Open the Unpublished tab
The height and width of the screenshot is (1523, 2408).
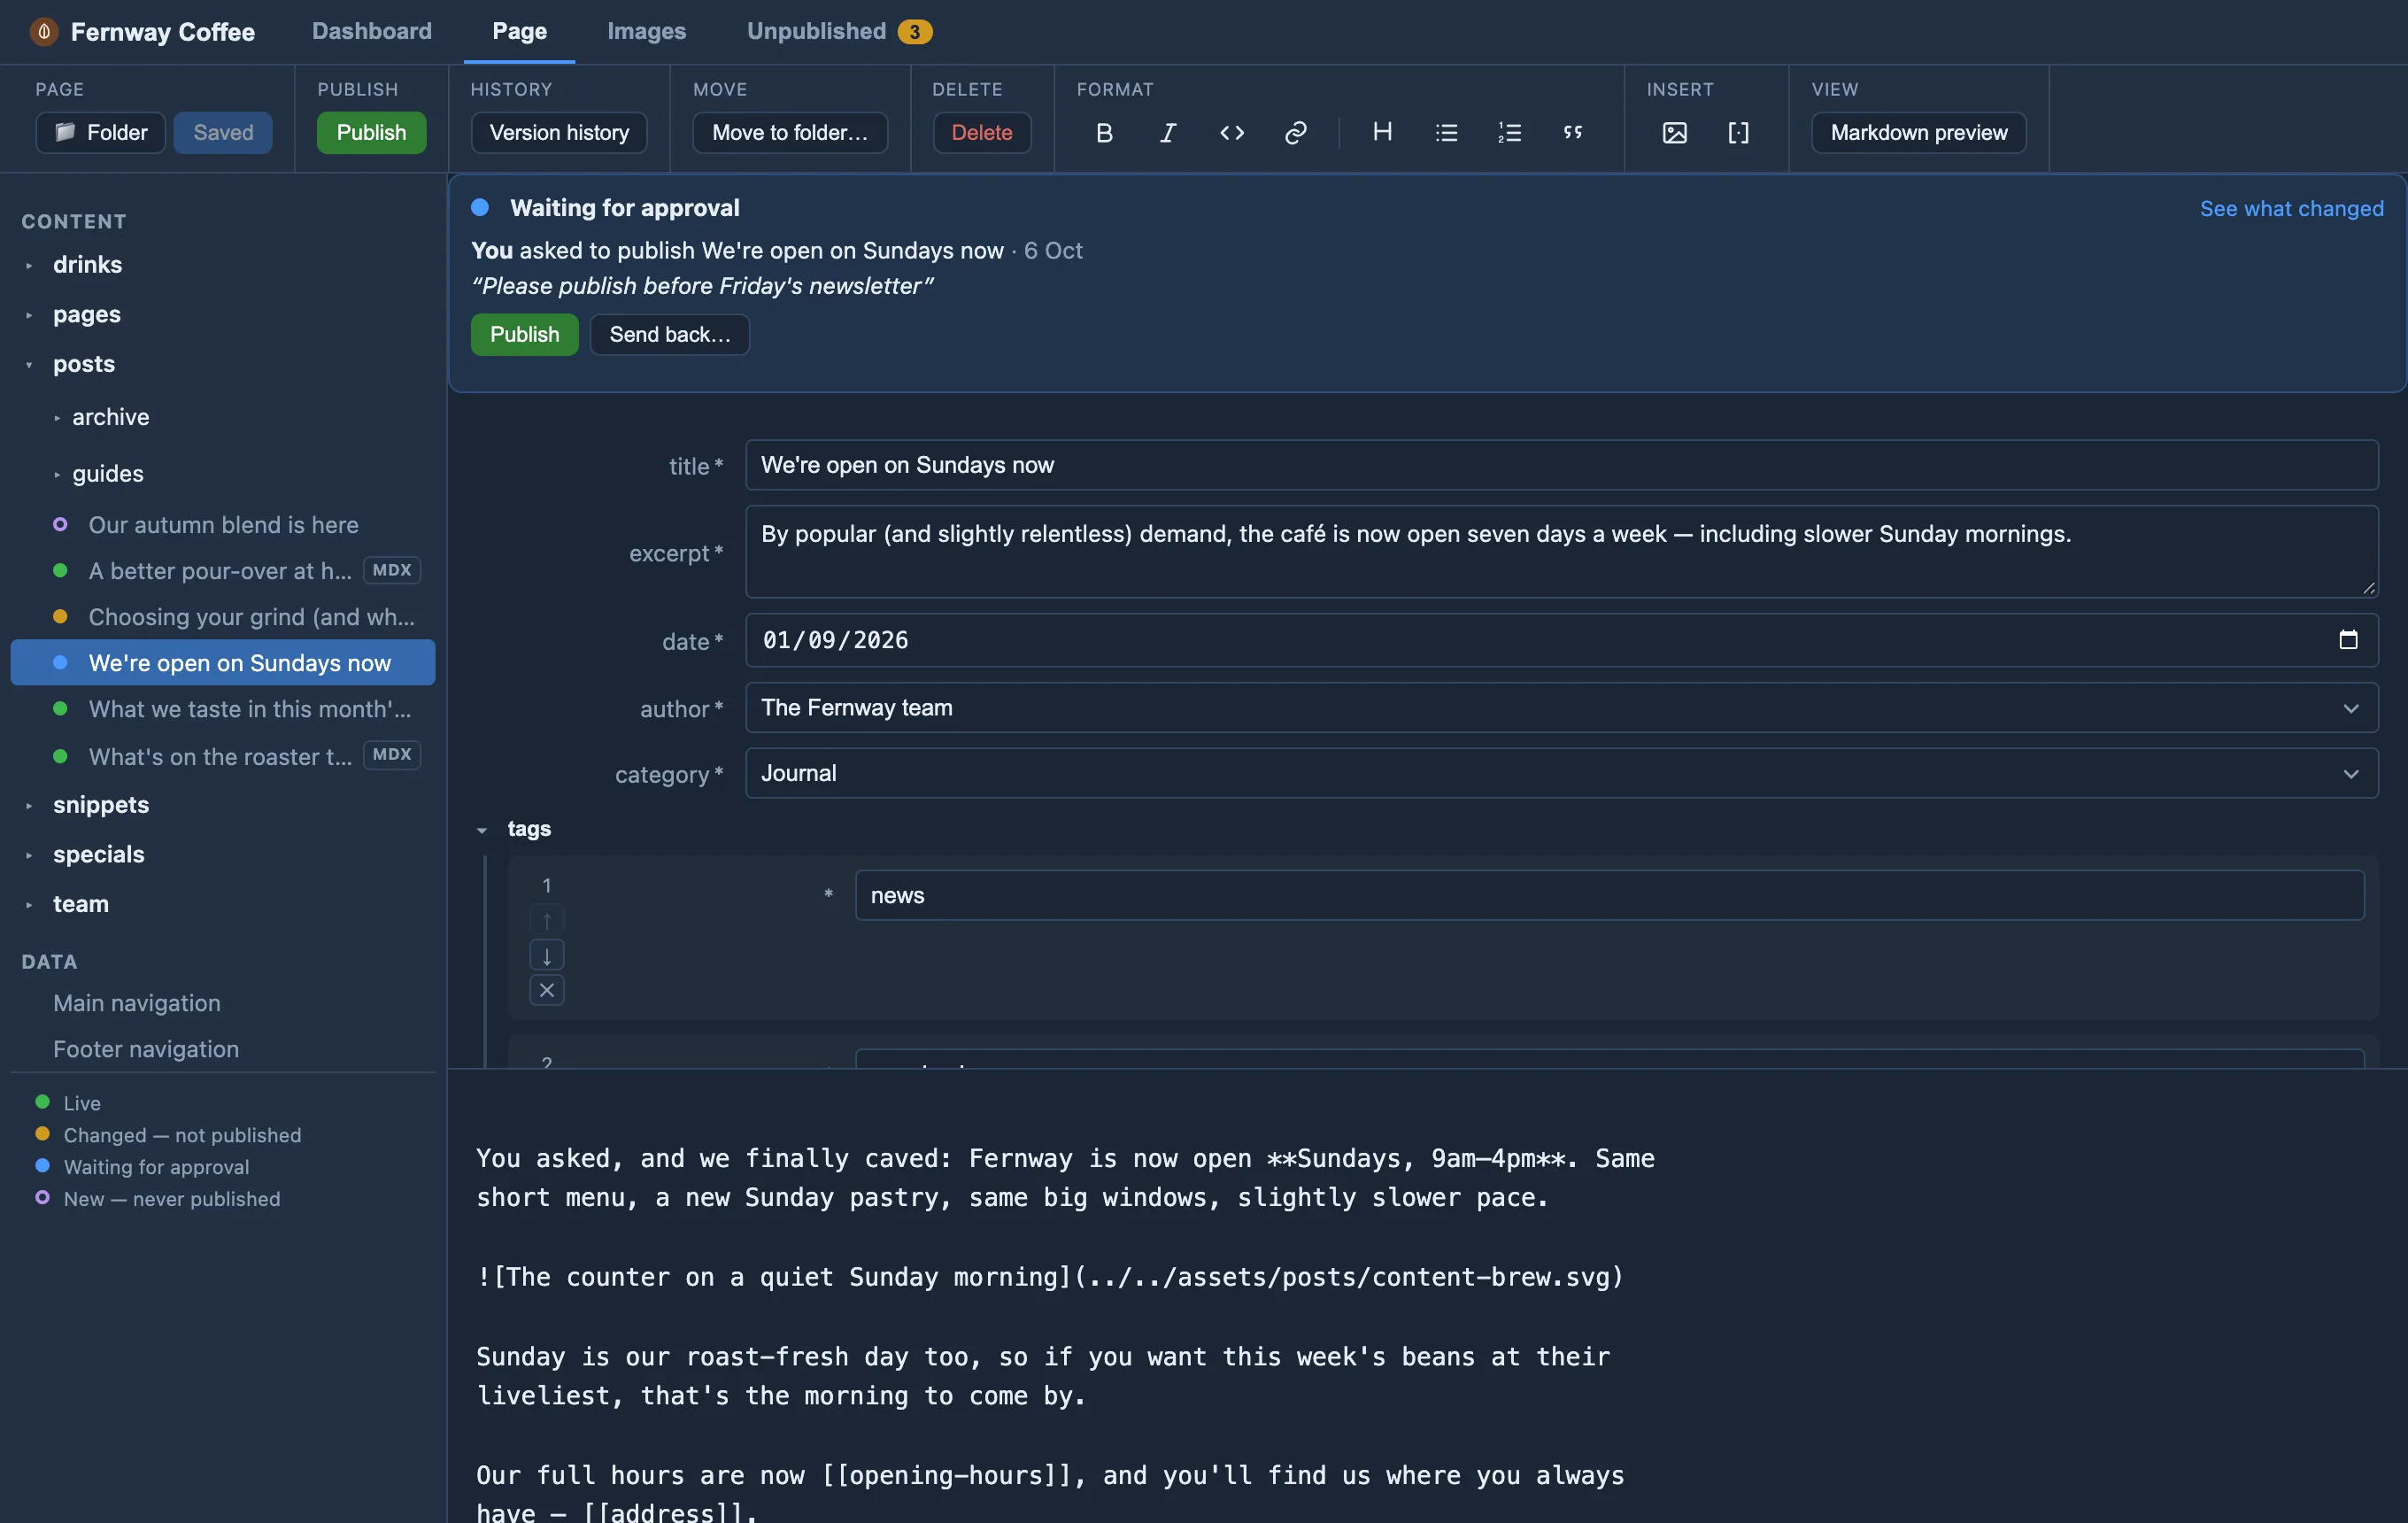coord(839,31)
